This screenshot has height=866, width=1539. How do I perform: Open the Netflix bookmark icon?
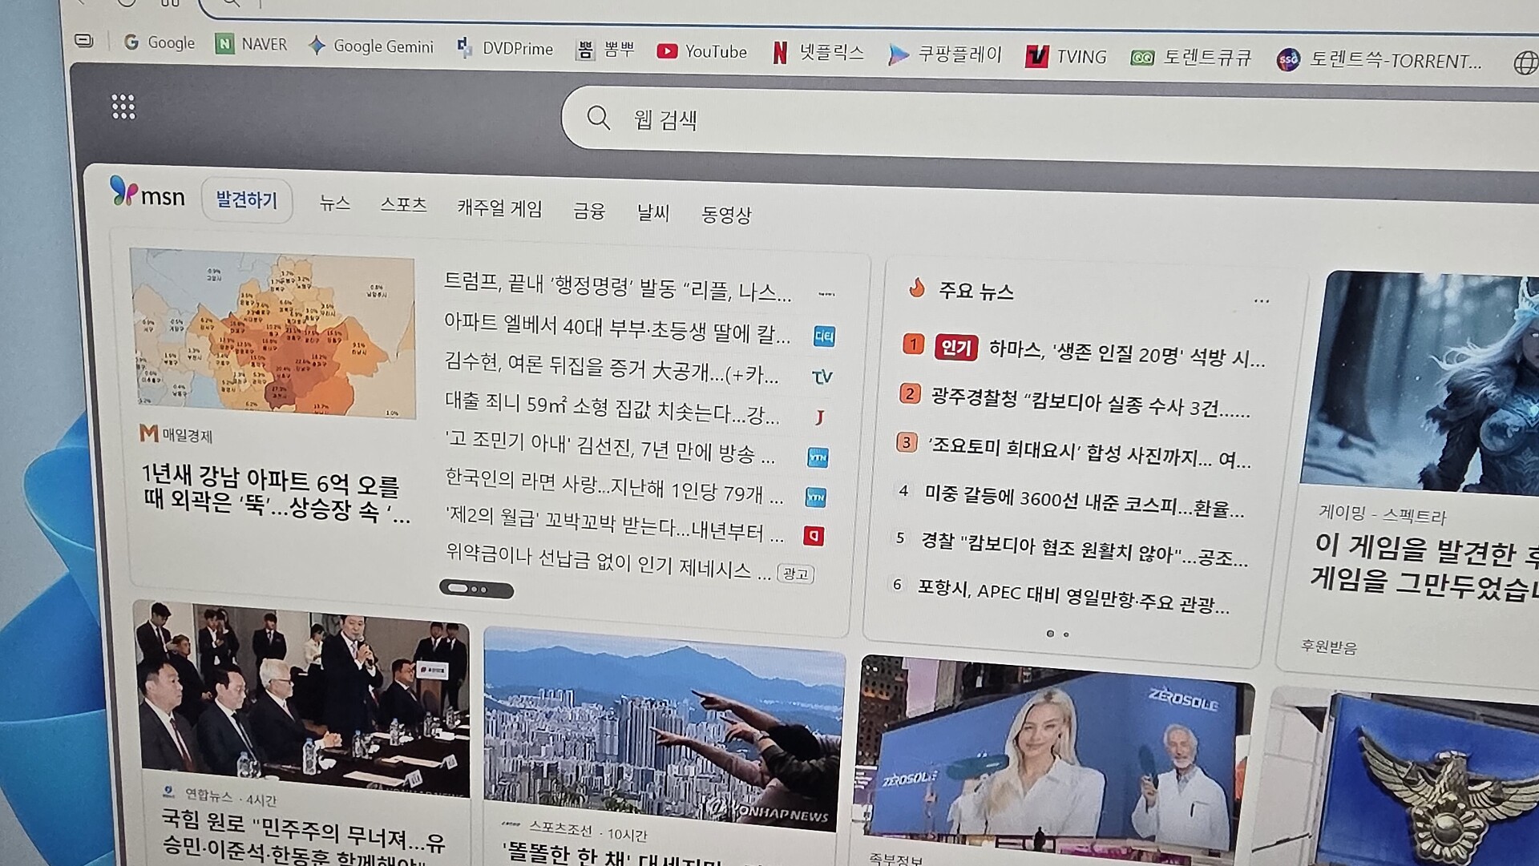(779, 54)
